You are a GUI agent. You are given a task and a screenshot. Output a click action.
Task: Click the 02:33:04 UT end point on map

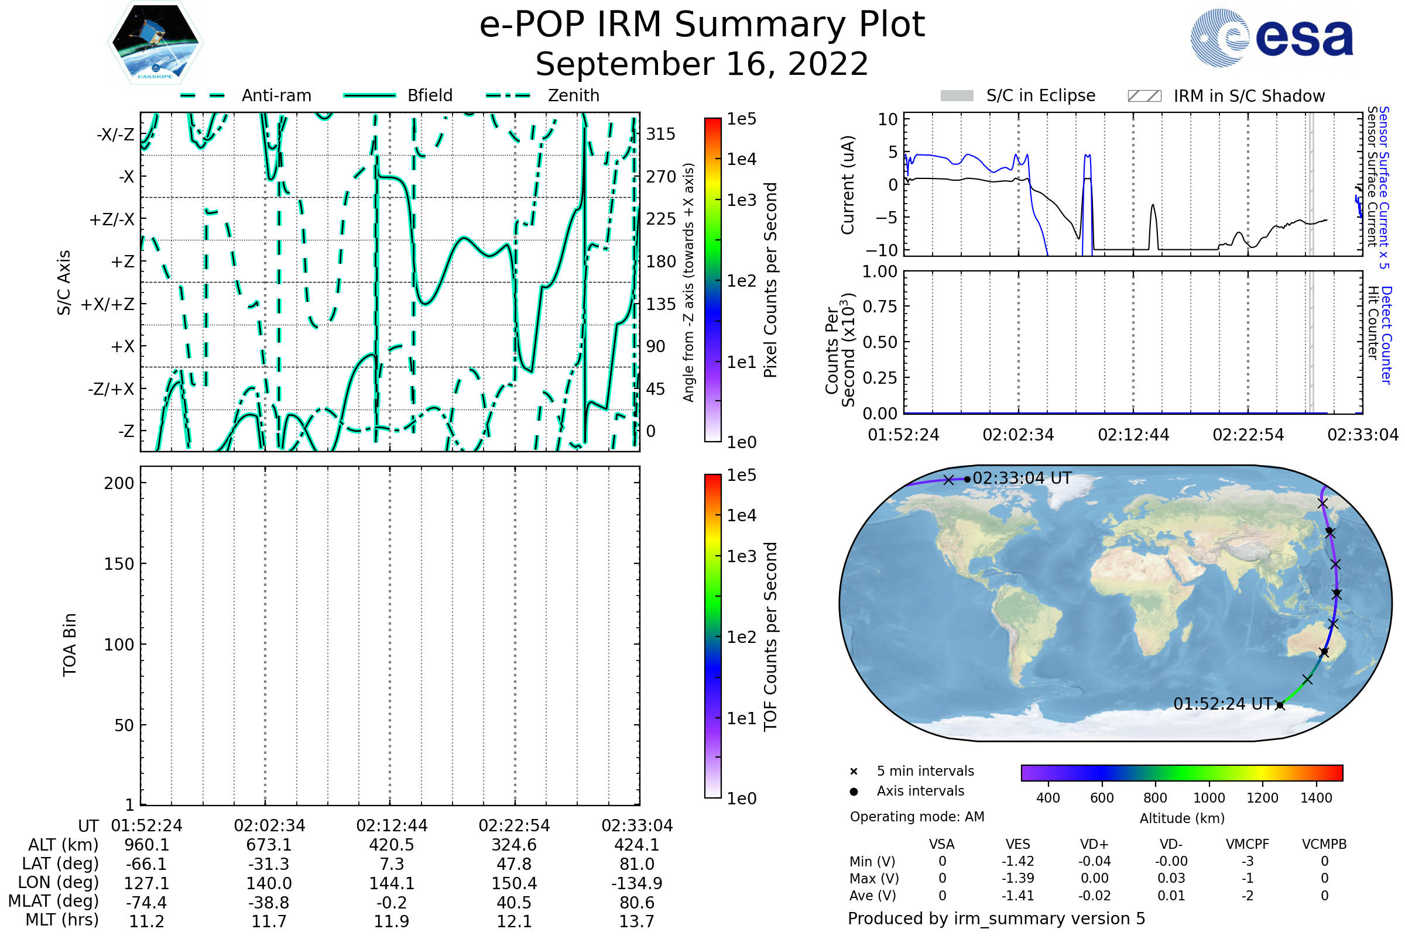point(967,479)
